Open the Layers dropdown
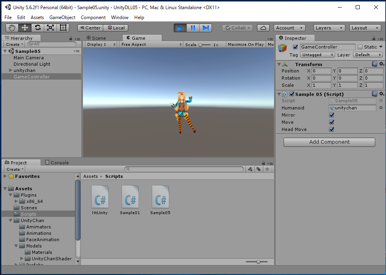Image resolution: width=386 pixels, height=275 pixels. click(x=329, y=28)
